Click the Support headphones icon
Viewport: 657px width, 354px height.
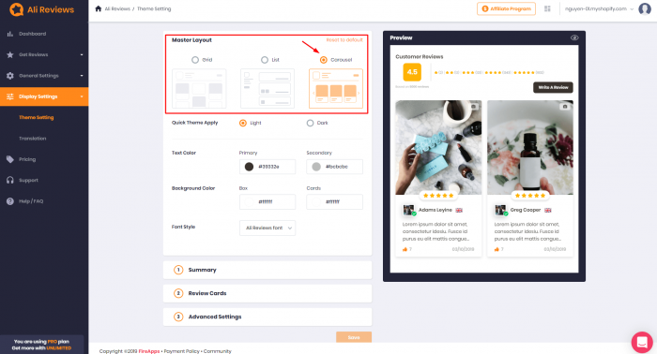click(x=10, y=180)
